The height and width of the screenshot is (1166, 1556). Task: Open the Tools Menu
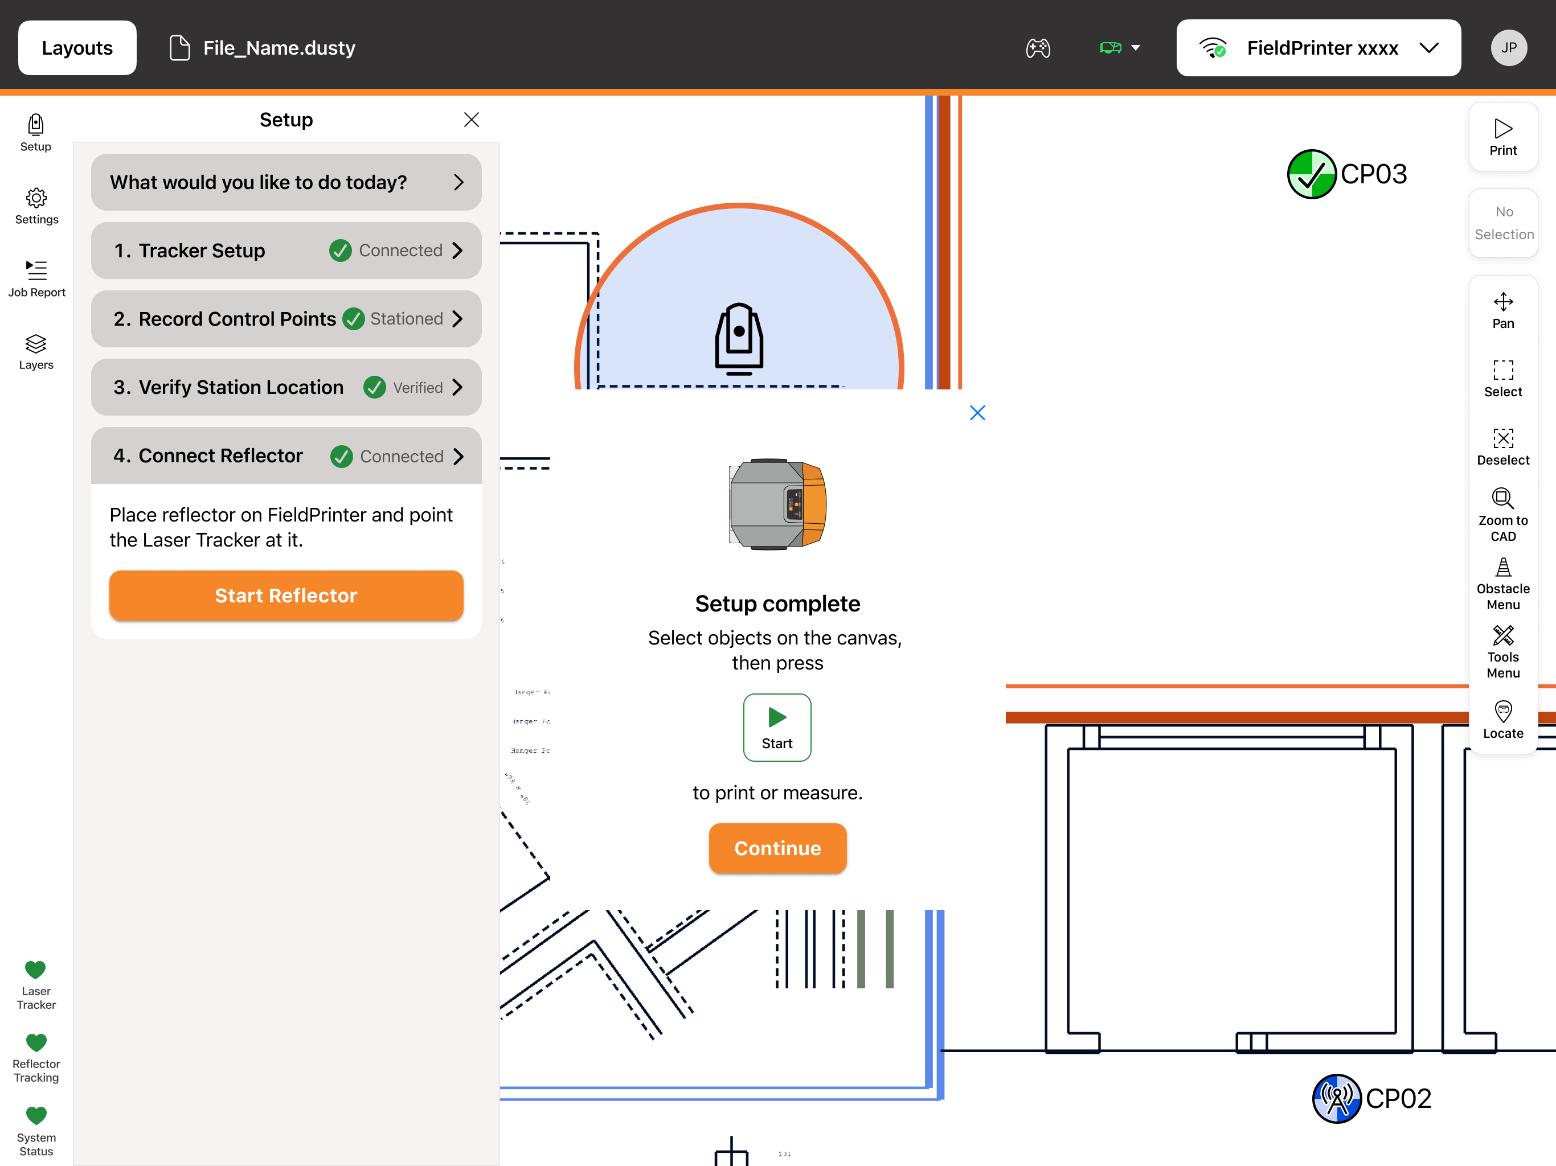tap(1502, 652)
